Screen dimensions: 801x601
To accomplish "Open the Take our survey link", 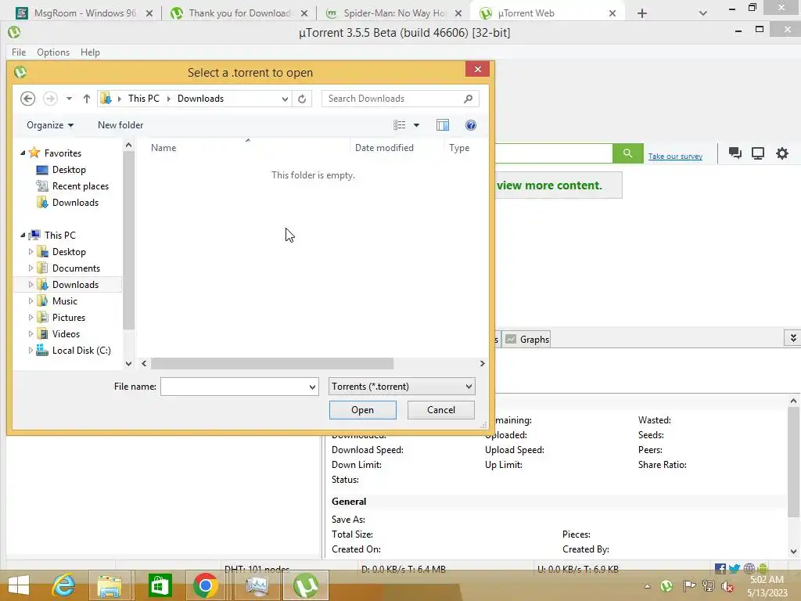I will (x=675, y=157).
